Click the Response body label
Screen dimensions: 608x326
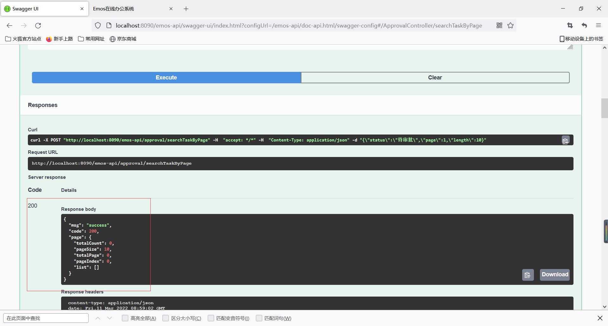[79, 209]
